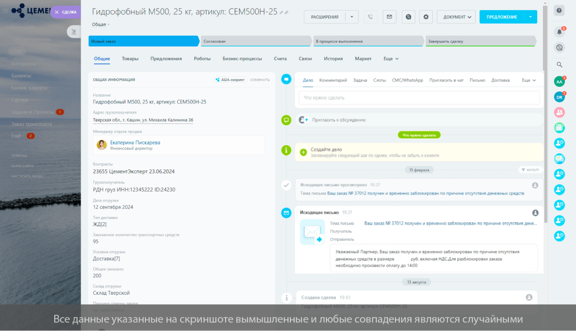Open the settings gear button
This screenshot has height=331, width=576.
(426, 17)
